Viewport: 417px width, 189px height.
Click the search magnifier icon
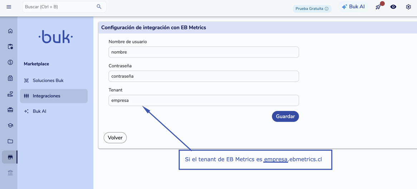[x=99, y=7]
